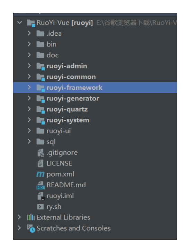Collapse the RuoYi-Vue project root node
Screen dimensions: 186x251
(x=19, y=23)
